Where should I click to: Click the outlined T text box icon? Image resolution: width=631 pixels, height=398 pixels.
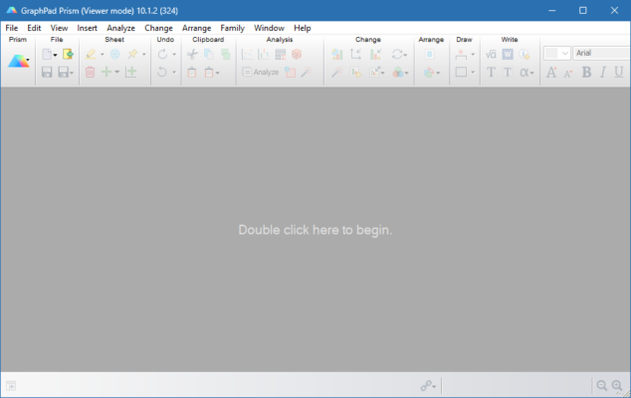tap(508, 72)
